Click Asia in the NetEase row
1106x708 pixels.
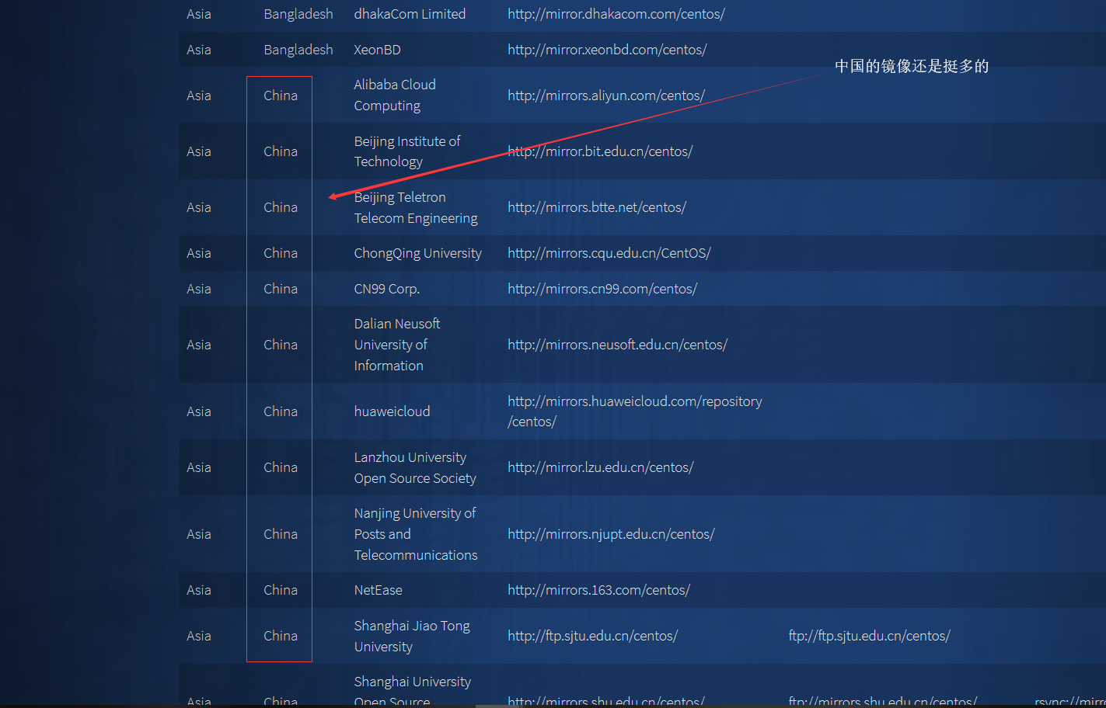click(199, 590)
